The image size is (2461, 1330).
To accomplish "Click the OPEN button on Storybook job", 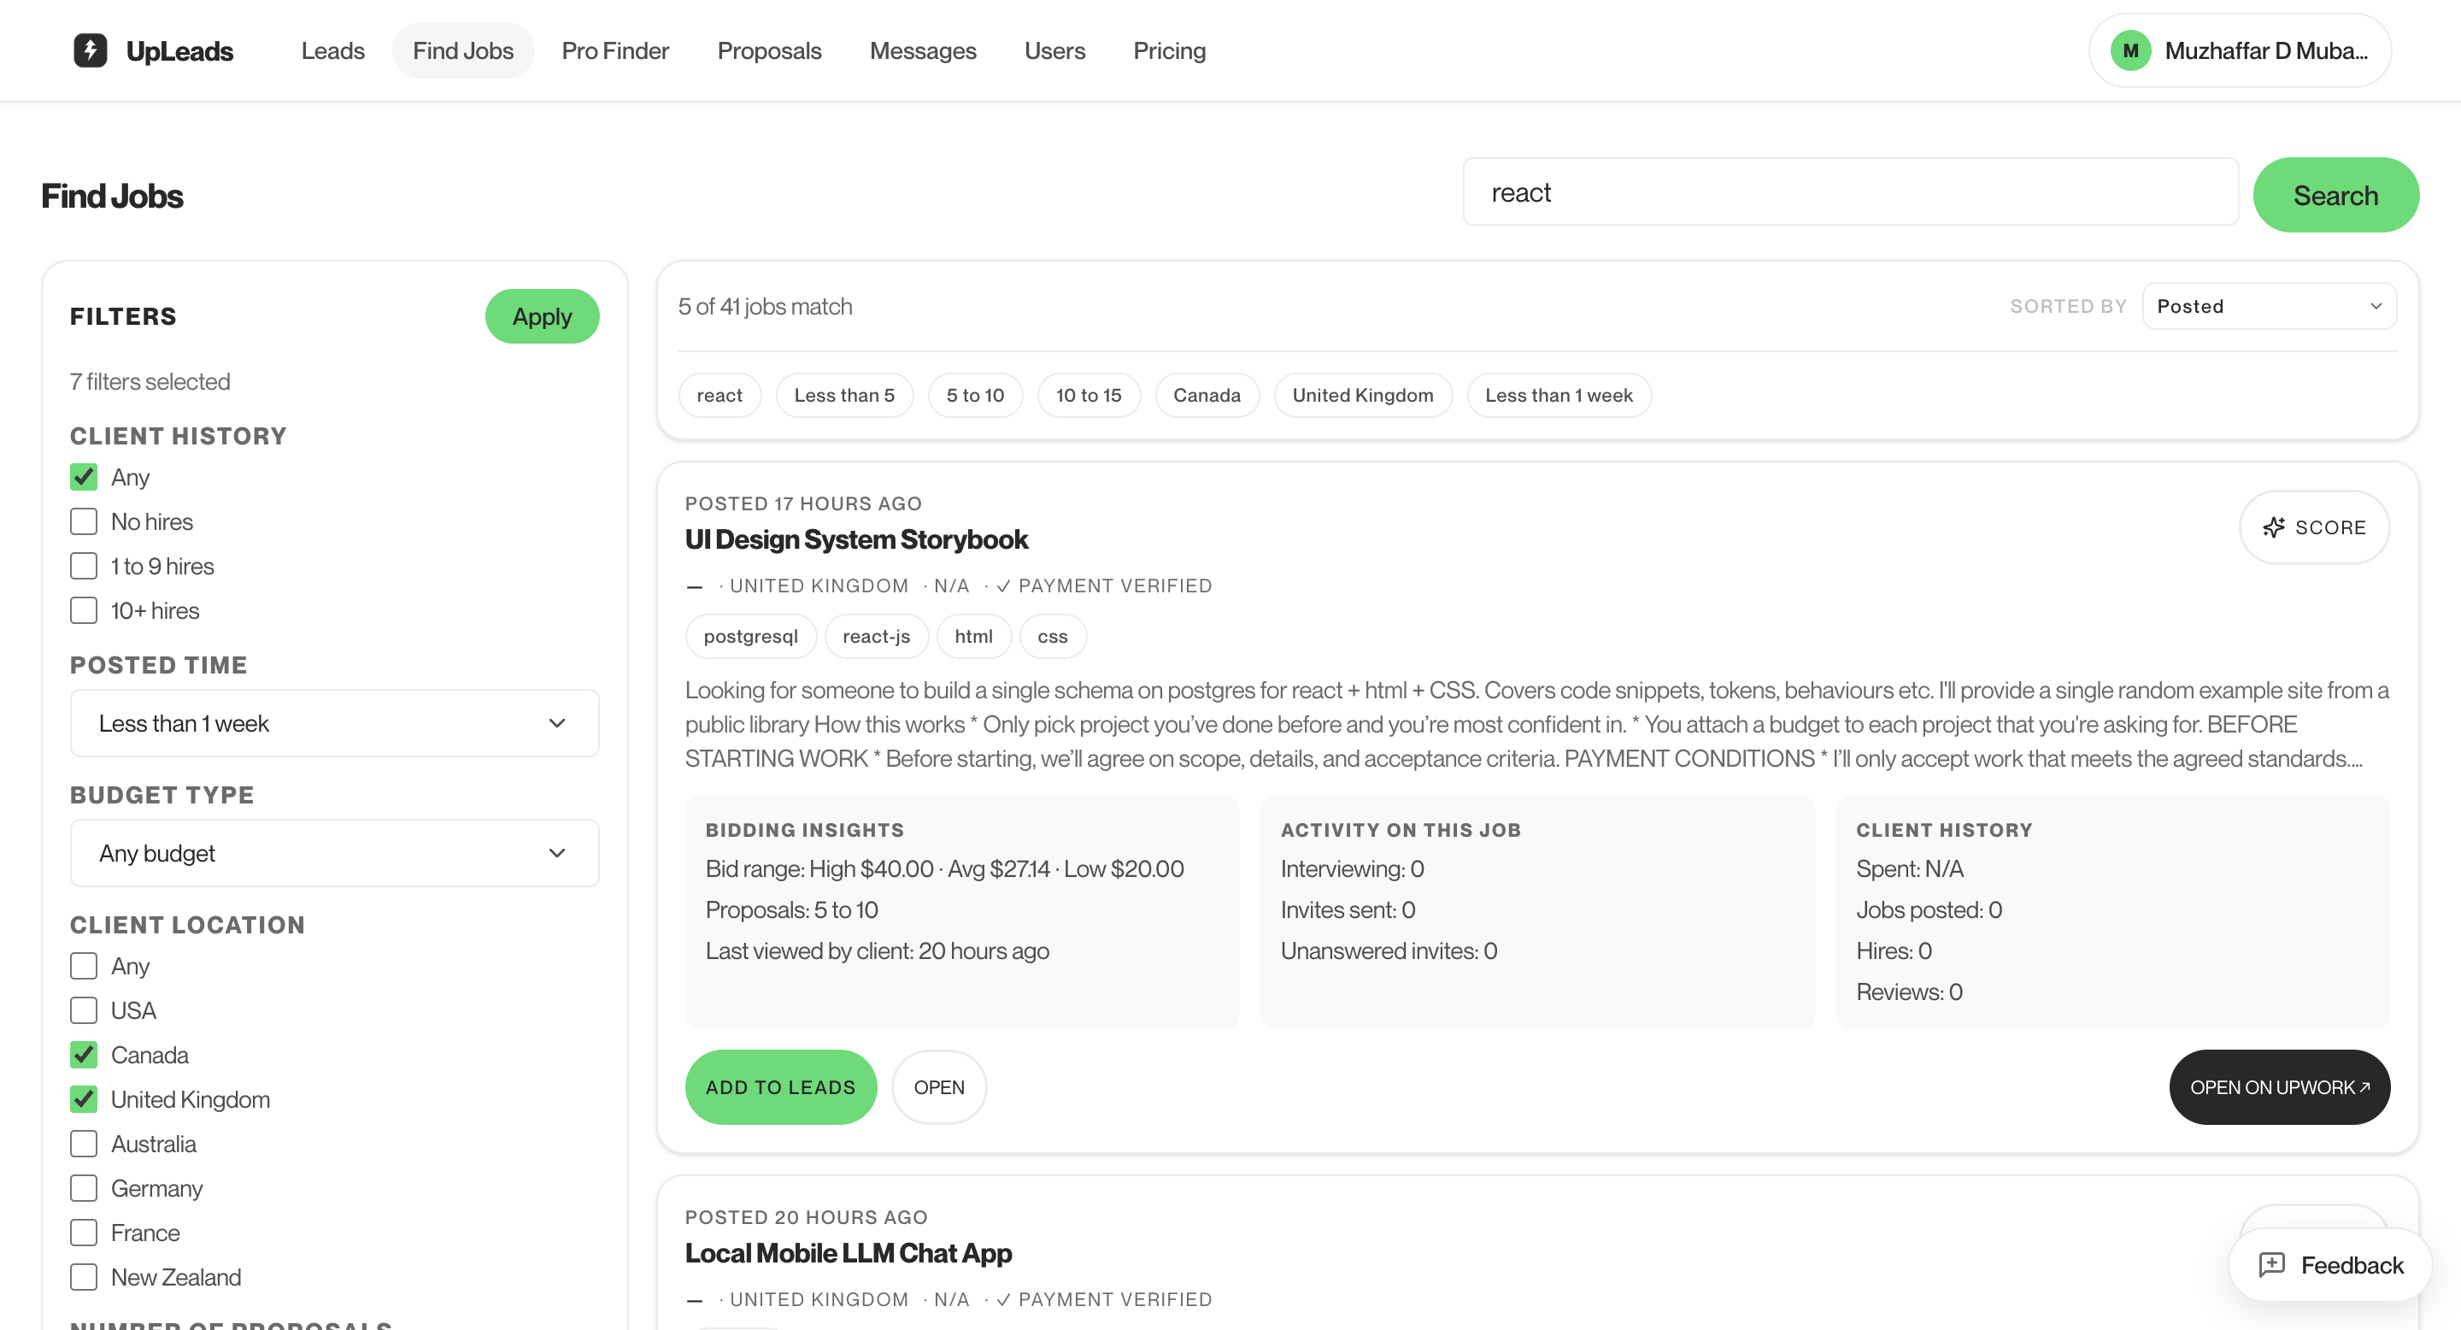I will point(938,1086).
